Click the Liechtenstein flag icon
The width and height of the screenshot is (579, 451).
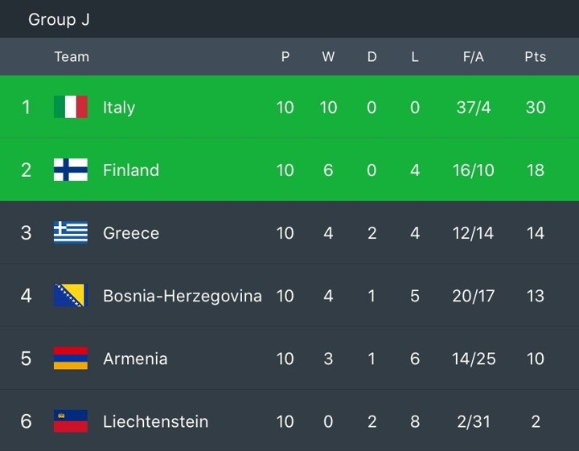coord(71,420)
